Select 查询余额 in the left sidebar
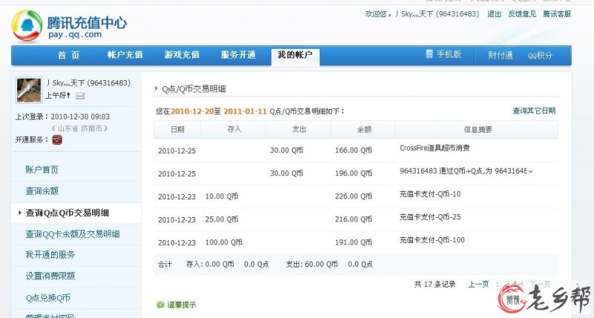Image resolution: width=594 pixels, height=318 pixels. click(42, 191)
